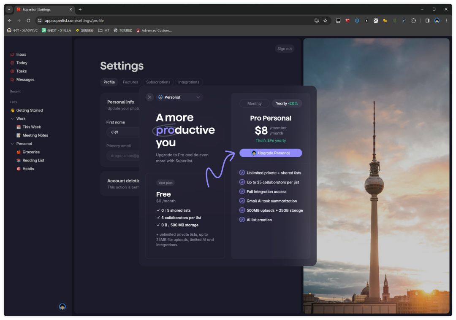Open the Inbox icon in sidebar
The width and height of the screenshot is (456, 320).
12,54
